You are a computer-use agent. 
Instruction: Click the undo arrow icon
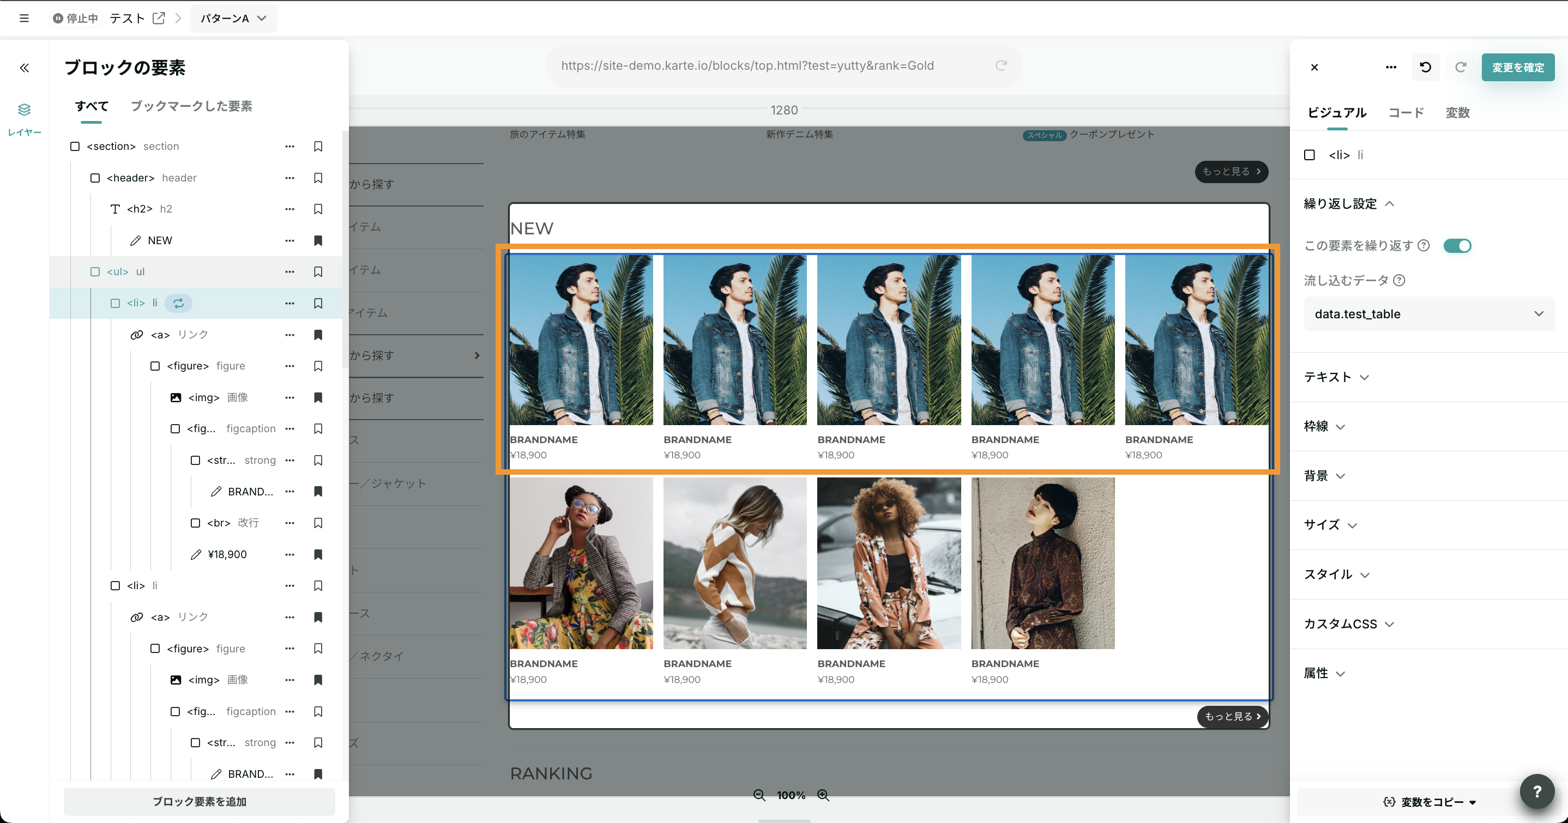1425,67
